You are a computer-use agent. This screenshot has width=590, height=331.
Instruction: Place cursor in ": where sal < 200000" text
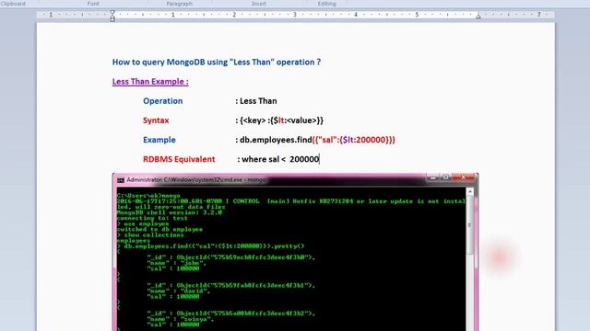coord(278,159)
